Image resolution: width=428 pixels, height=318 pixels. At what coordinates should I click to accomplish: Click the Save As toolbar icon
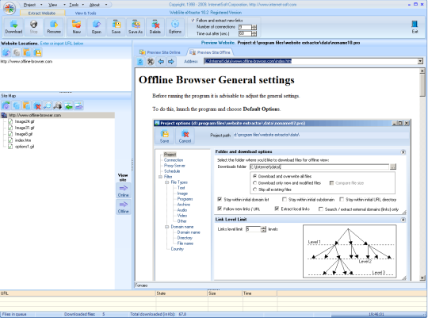[136, 27]
